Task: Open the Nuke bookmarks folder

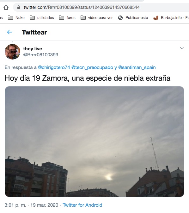Action: [16, 18]
